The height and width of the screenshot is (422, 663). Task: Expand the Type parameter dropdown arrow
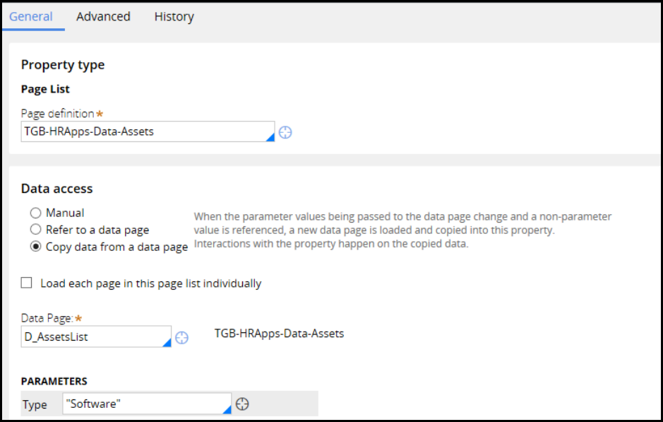tap(227, 409)
